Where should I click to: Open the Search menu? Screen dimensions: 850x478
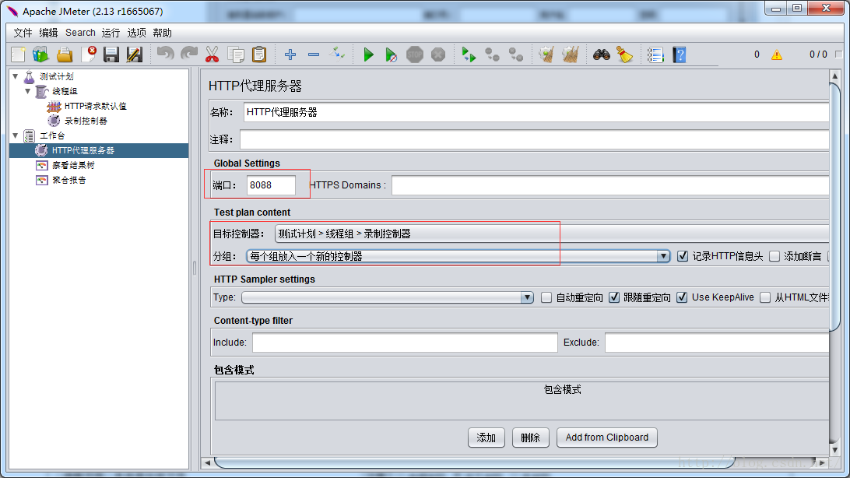coord(80,33)
